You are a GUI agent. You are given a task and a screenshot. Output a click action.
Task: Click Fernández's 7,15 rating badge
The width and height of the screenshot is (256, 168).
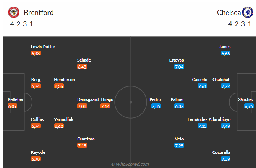(203, 126)
